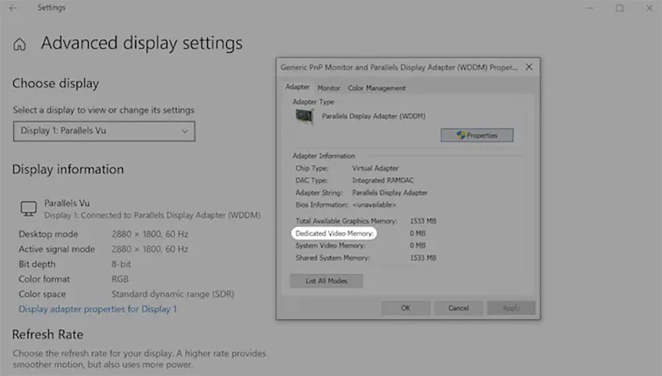Switch to the Adapter tab

point(298,87)
